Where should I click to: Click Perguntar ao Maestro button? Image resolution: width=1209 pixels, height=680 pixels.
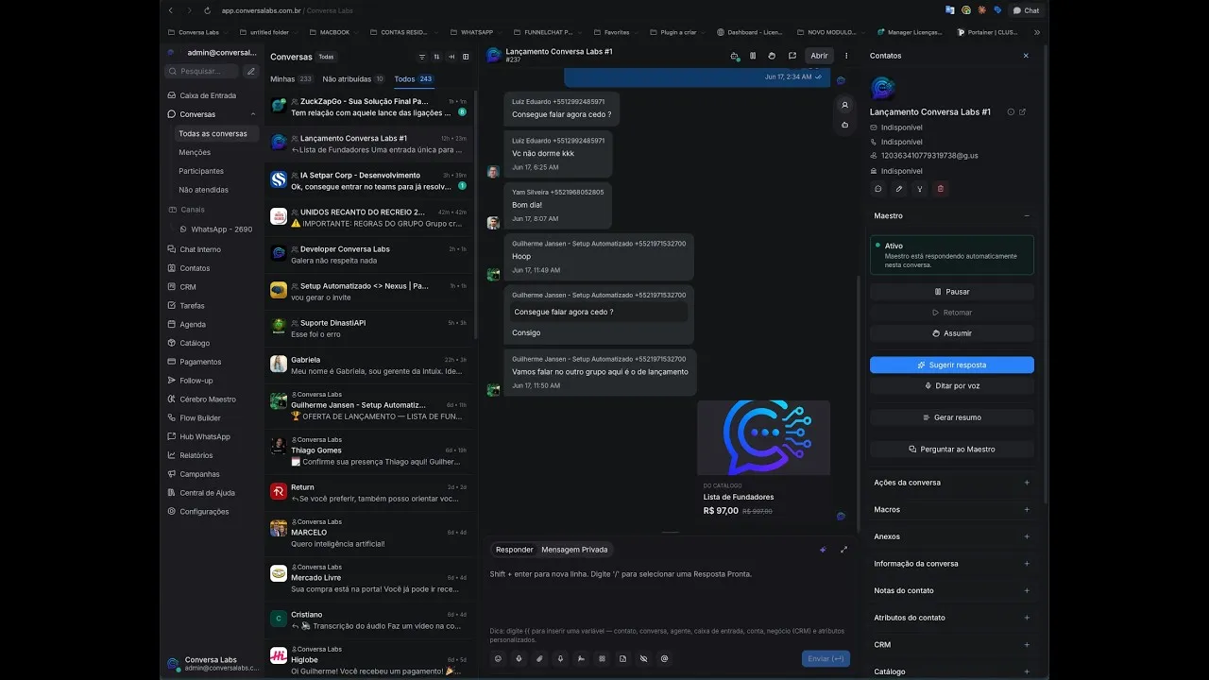pos(952,450)
